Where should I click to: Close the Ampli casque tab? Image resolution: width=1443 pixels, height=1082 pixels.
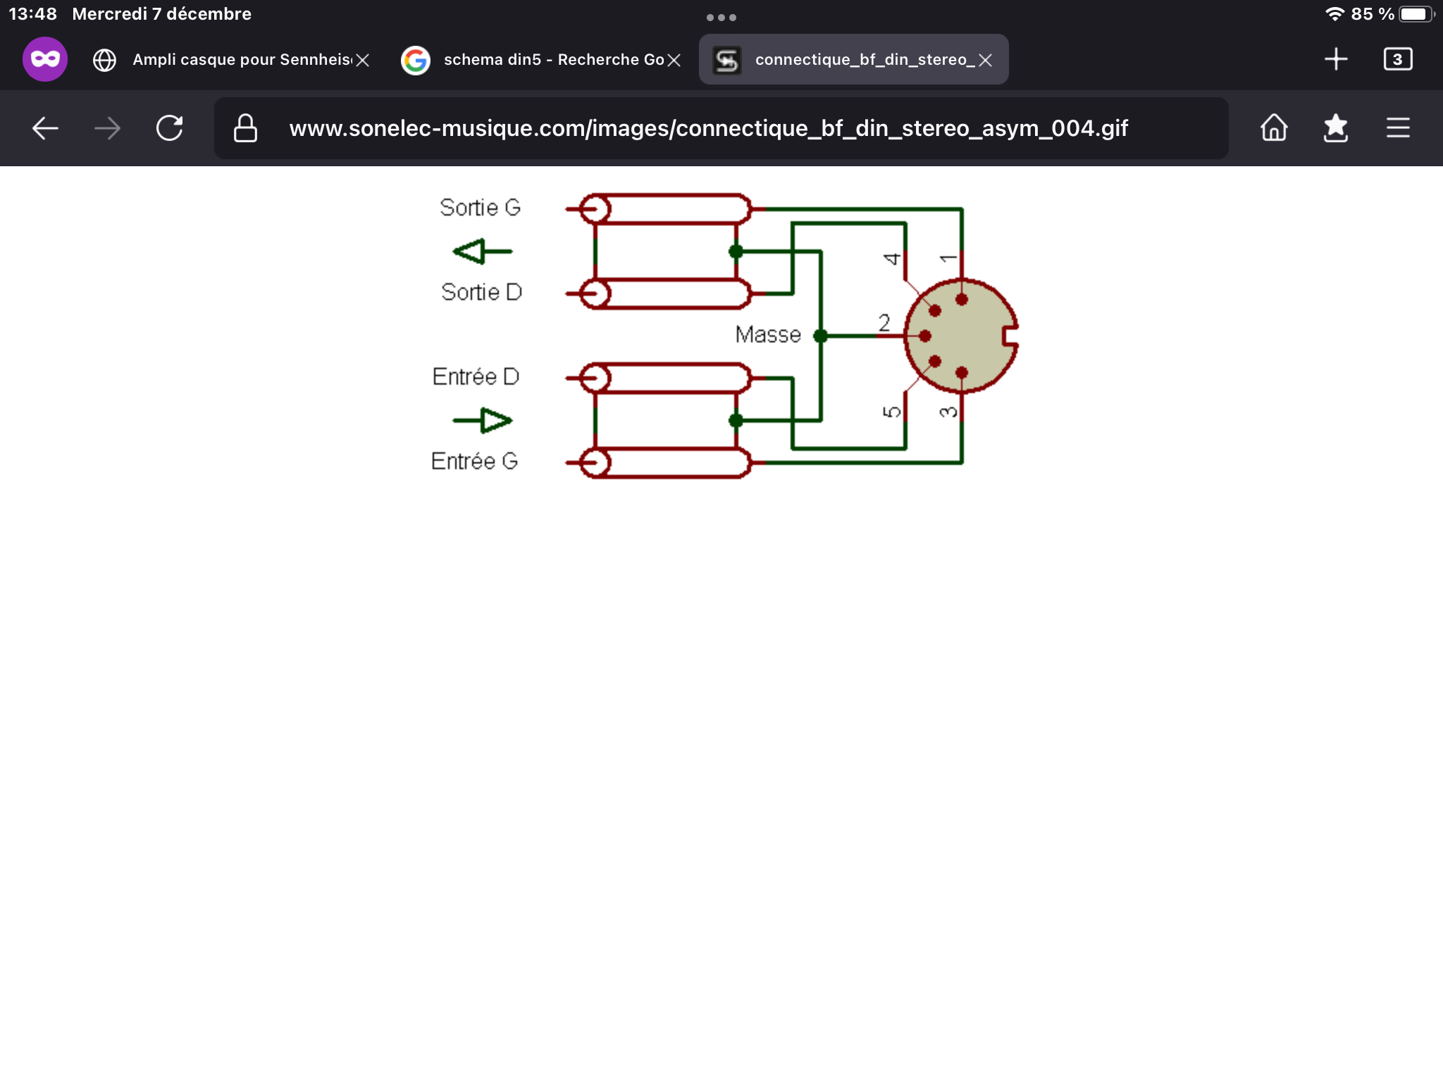[x=363, y=61]
